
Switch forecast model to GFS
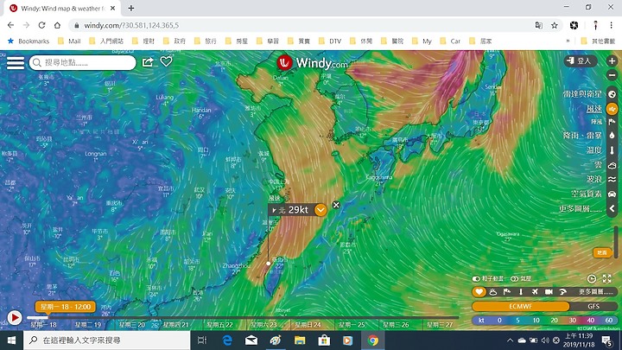tap(593, 306)
